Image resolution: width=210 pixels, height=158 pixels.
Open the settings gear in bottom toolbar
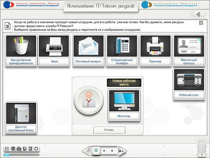(x=36, y=149)
